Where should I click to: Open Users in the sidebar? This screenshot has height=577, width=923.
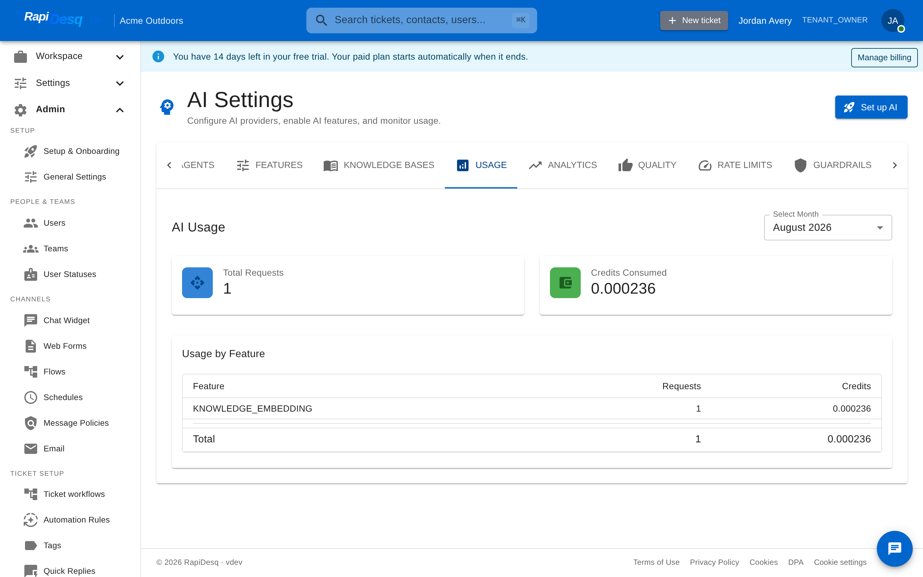point(71,223)
